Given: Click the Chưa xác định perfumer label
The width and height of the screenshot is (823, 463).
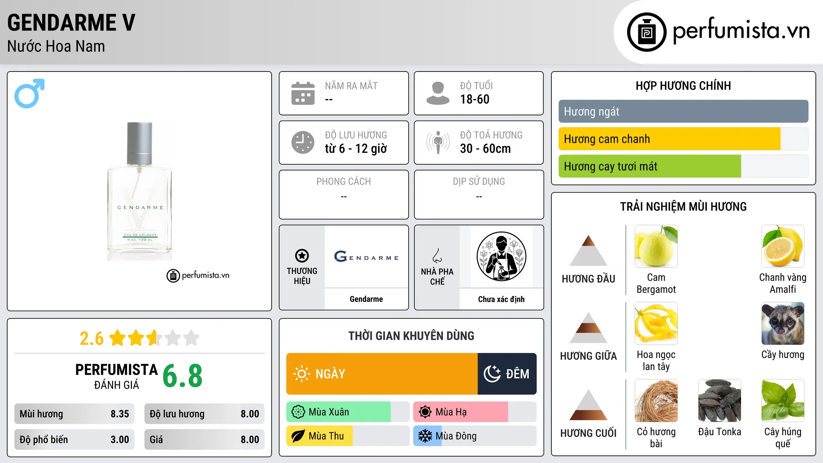Looking at the screenshot, I should point(501,299).
